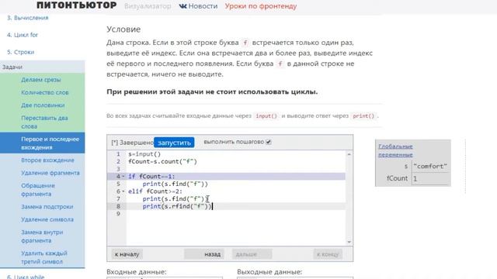Click the inline input() code in instructions

click(266, 116)
